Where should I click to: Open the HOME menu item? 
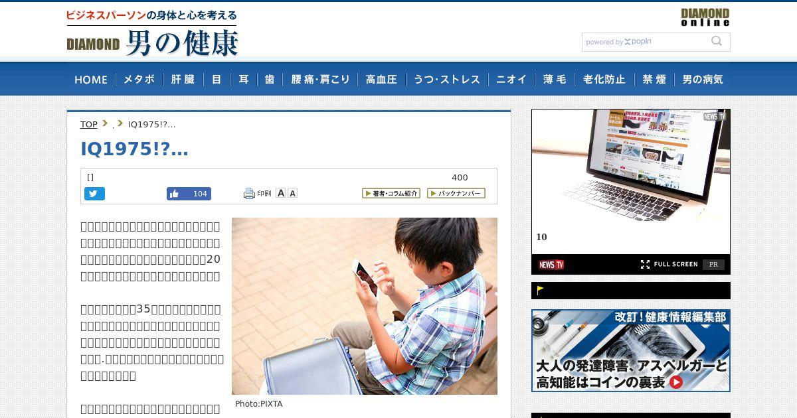click(x=91, y=80)
